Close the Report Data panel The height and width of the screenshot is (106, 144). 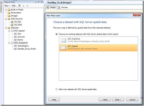pos(42,2)
